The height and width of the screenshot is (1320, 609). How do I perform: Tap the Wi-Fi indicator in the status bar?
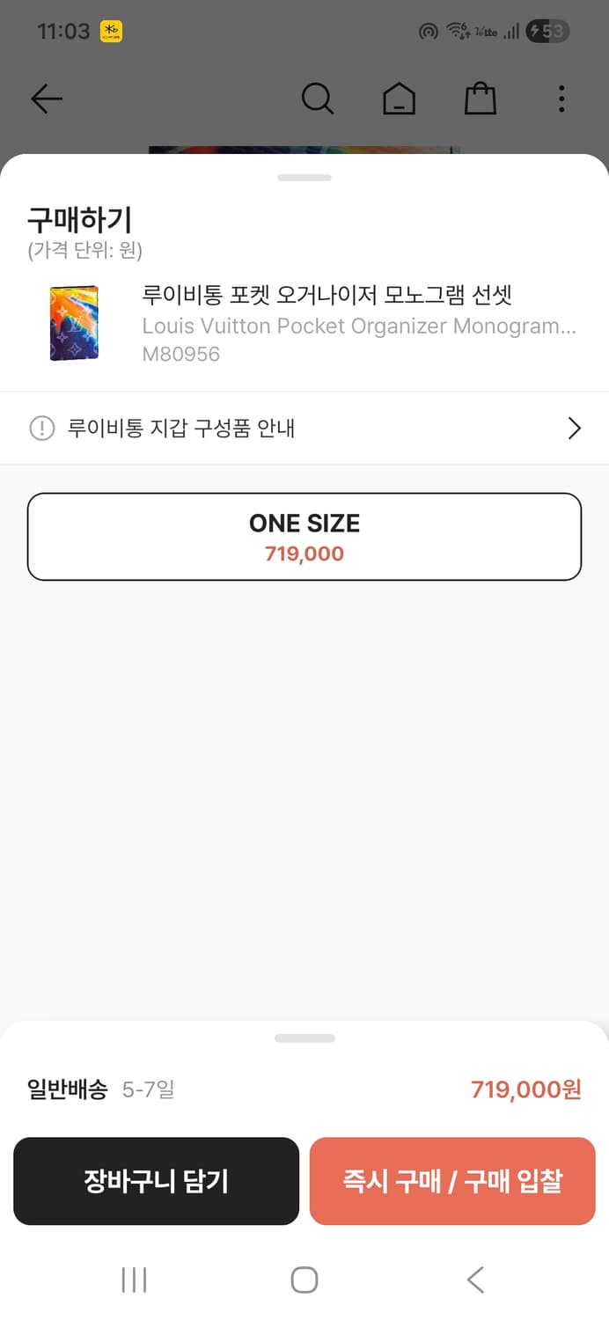[457, 29]
